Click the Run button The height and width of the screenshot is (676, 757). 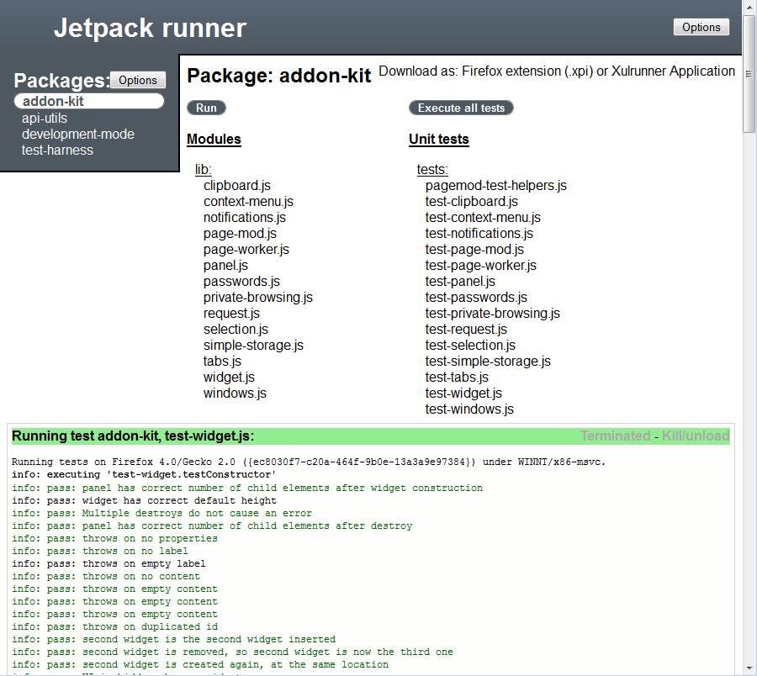point(206,108)
